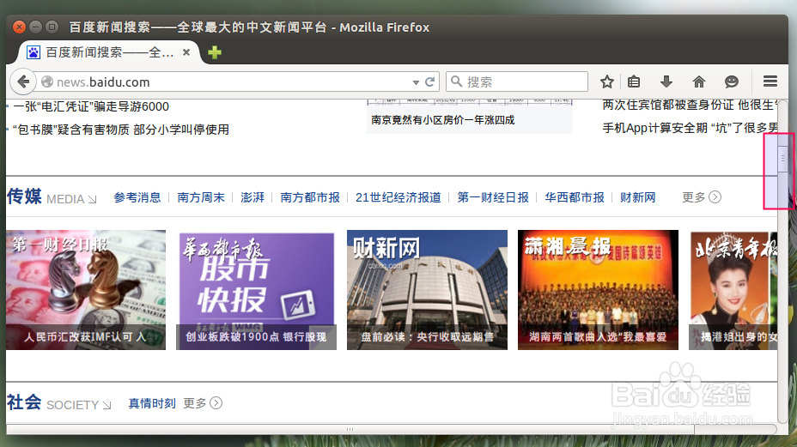Open the downloads arrow icon

tap(666, 82)
